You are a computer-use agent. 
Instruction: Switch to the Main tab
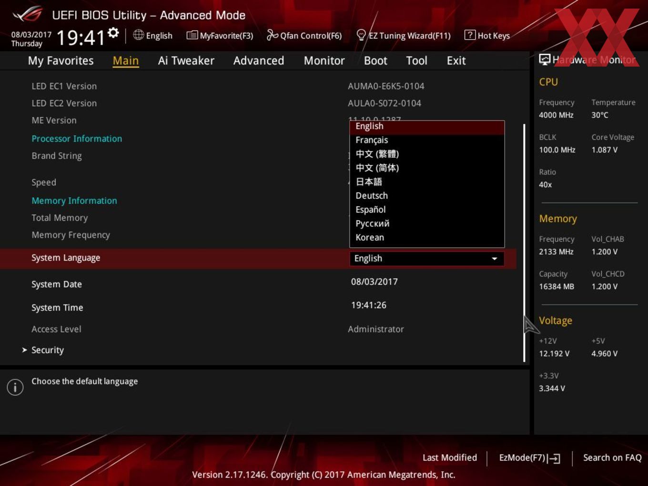coord(126,61)
